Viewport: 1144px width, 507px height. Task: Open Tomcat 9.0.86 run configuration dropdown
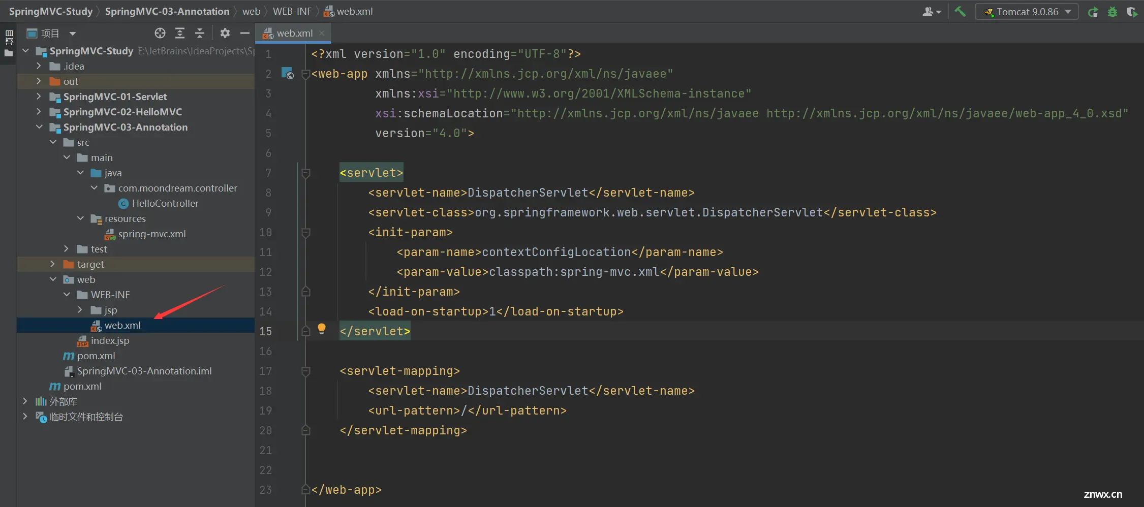coord(1027,12)
